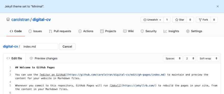This screenshot has height=94, width=224.
Task: Cancel editing the file
Action: point(67,47)
